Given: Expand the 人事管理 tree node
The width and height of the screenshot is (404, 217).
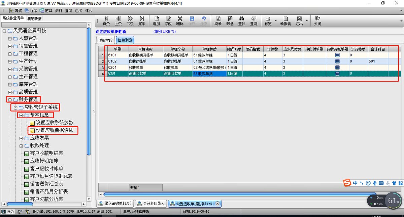Looking at the screenshot, I should (10, 38).
